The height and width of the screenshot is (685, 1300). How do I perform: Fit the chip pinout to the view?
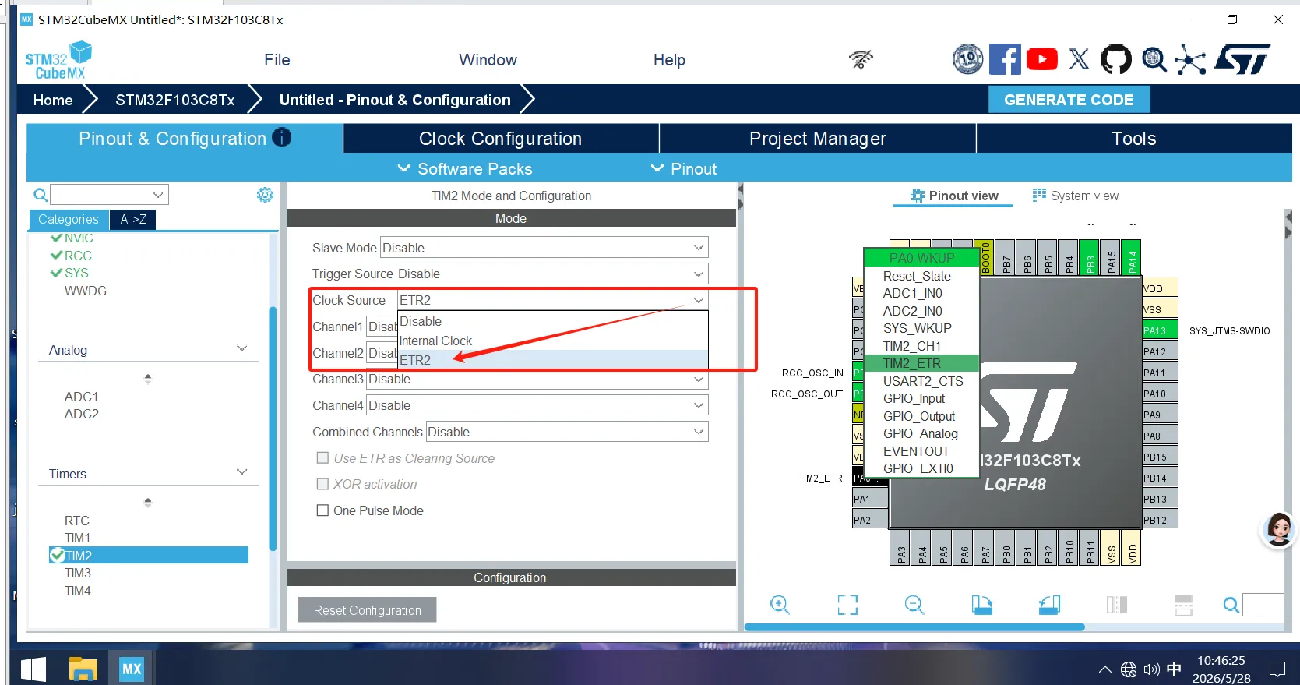pos(847,605)
